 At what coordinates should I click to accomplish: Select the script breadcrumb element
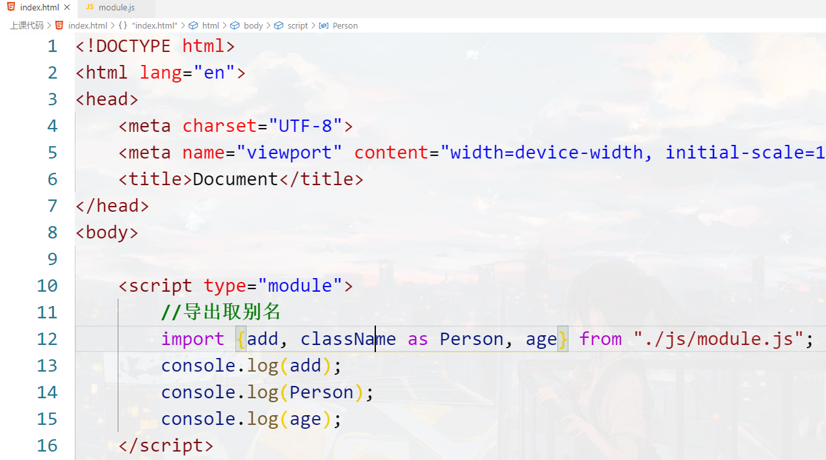pos(297,25)
